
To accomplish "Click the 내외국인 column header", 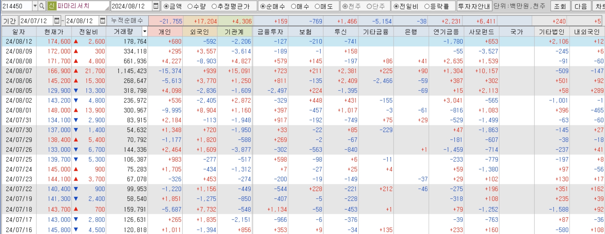I will (x=587, y=32).
